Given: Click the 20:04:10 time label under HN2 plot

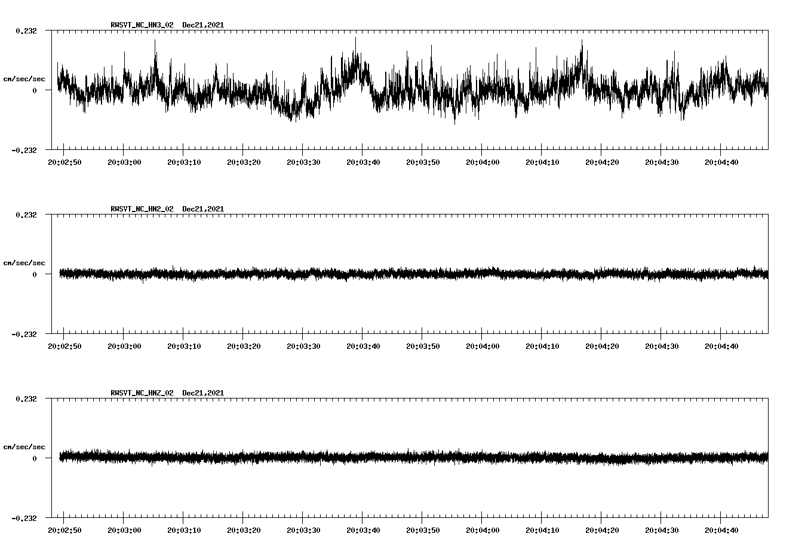Looking at the screenshot, I should click(542, 346).
